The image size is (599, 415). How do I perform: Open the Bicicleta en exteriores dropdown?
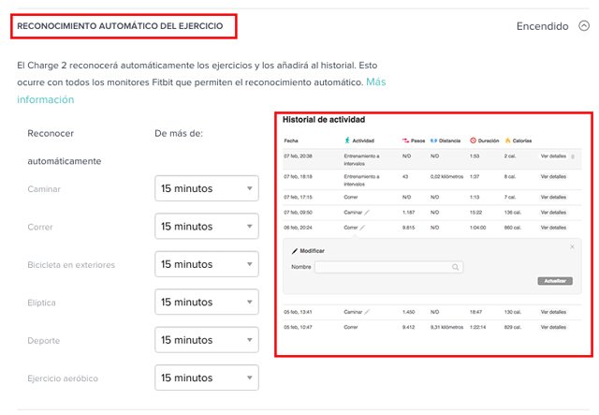click(x=207, y=264)
